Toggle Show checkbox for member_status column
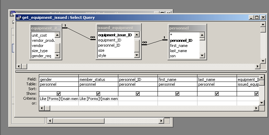 (98, 94)
